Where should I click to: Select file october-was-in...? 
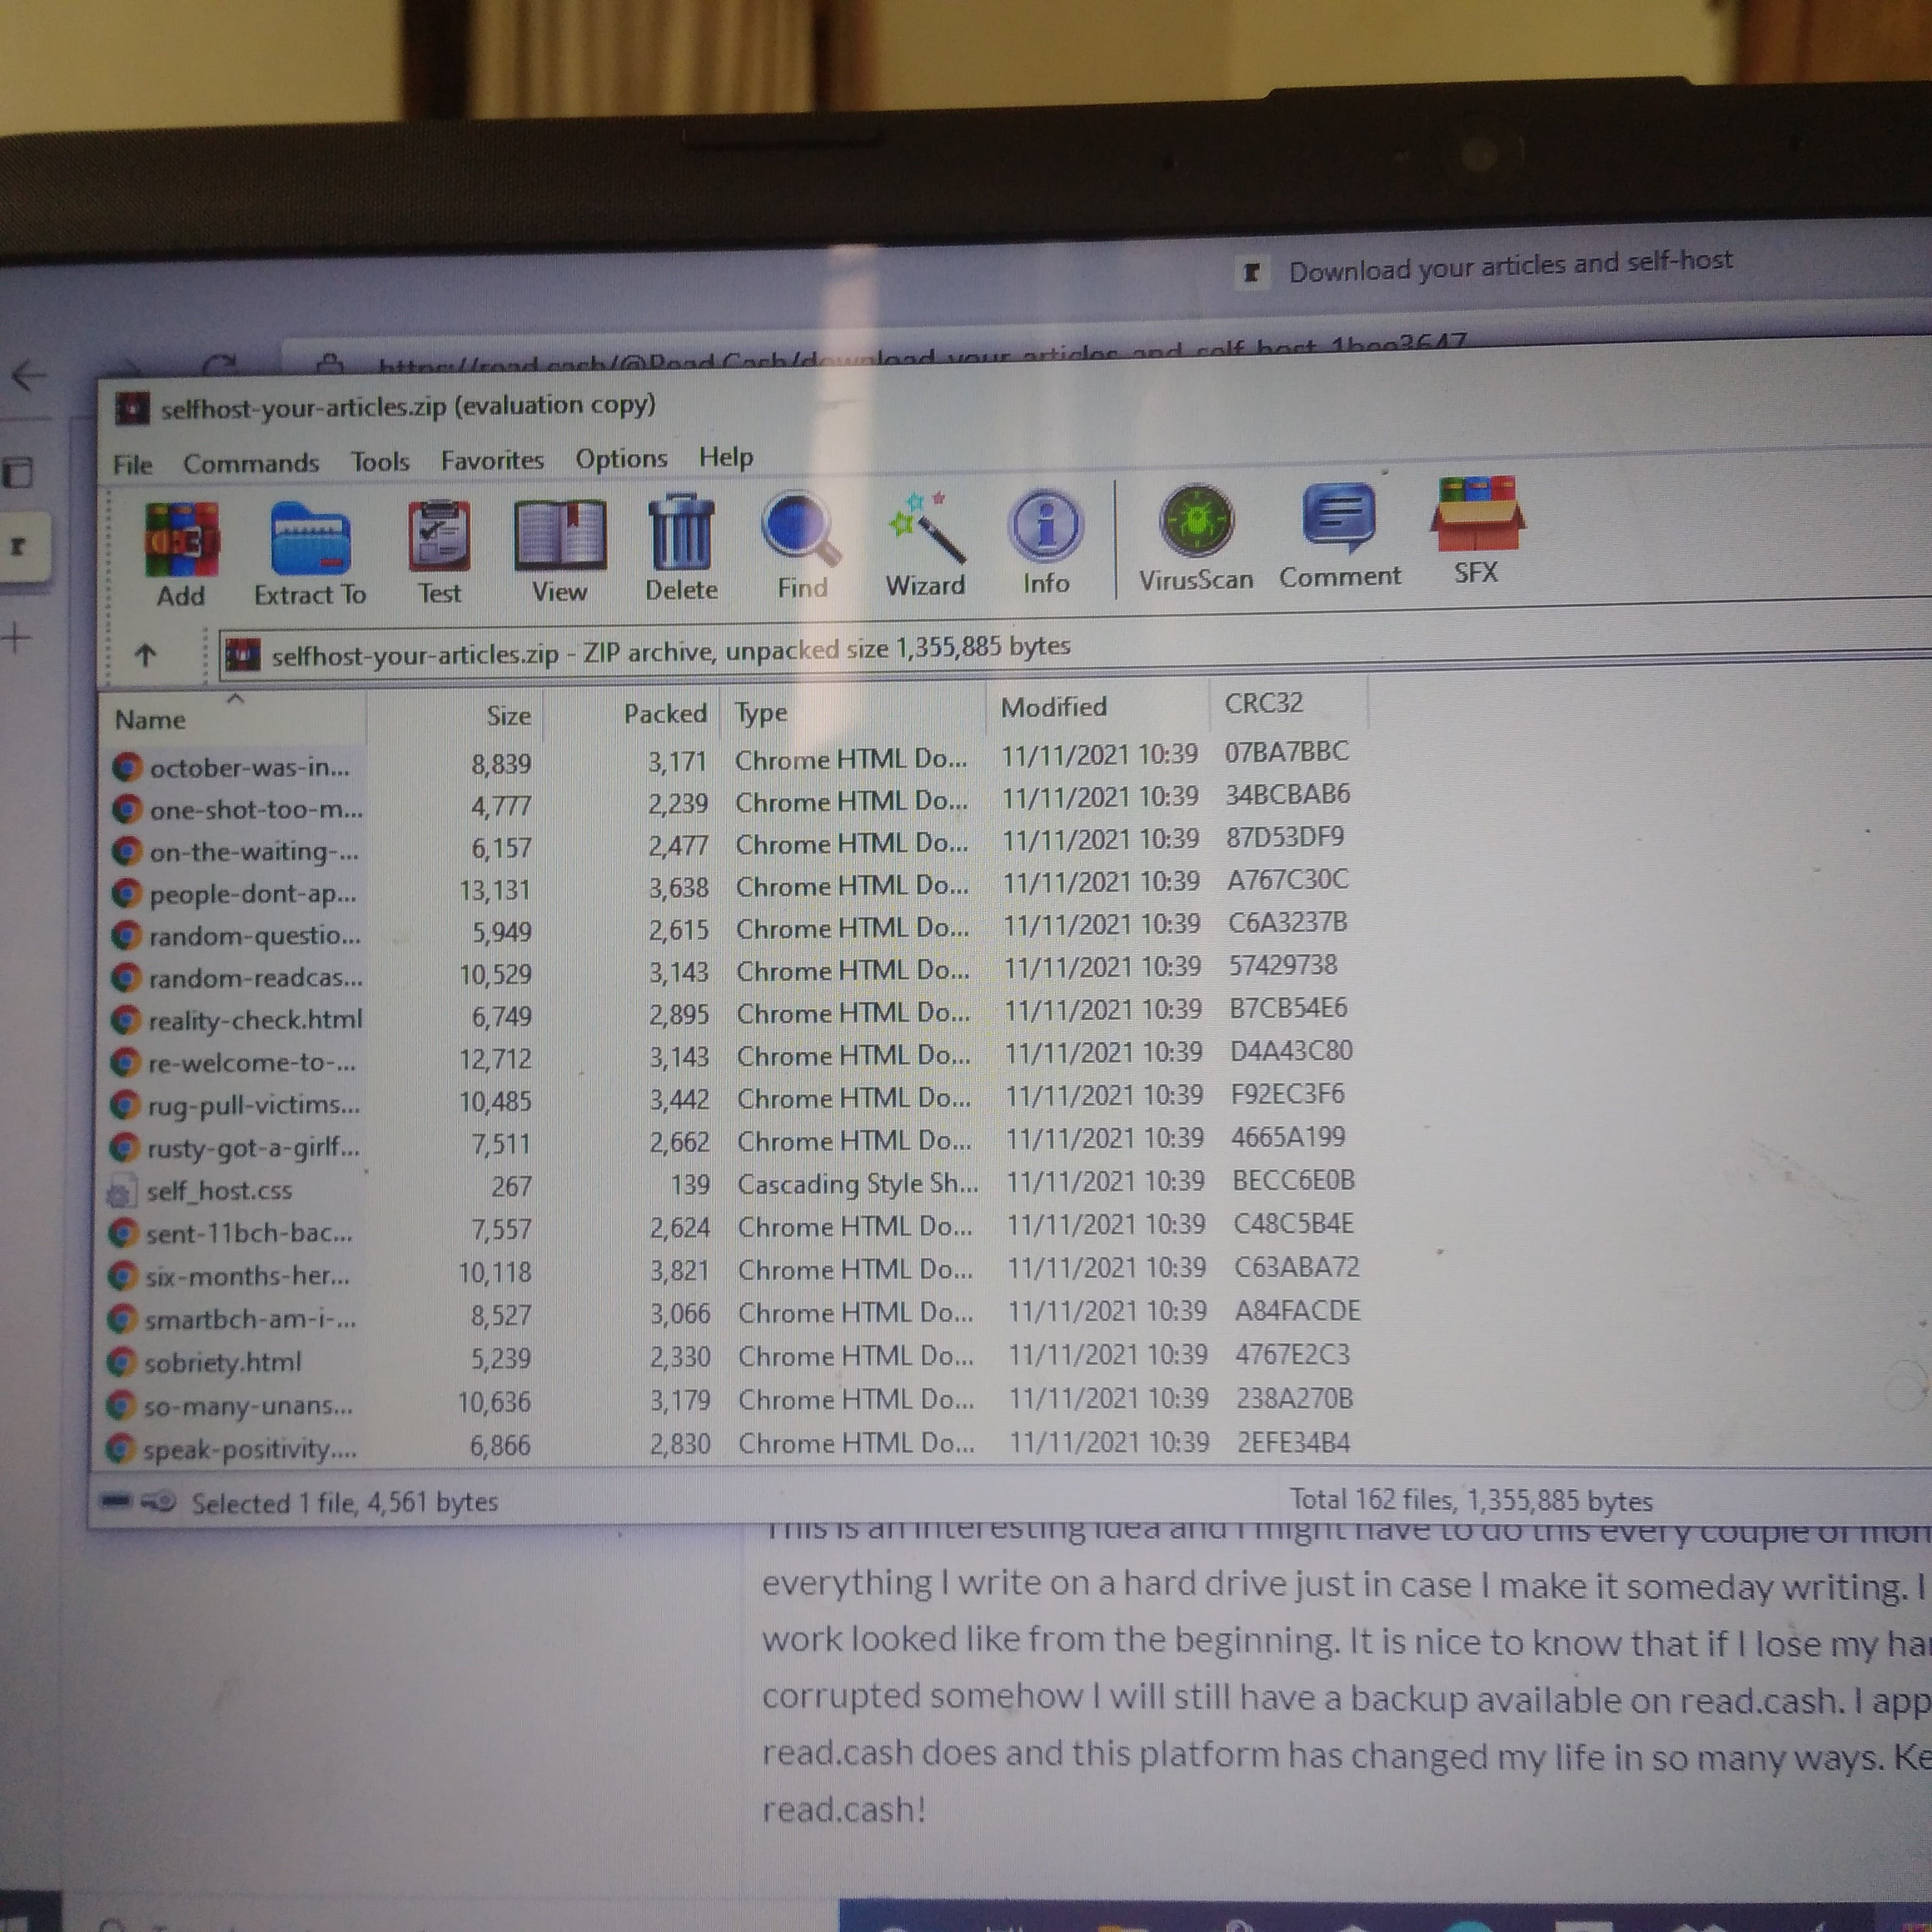[x=250, y=768]
